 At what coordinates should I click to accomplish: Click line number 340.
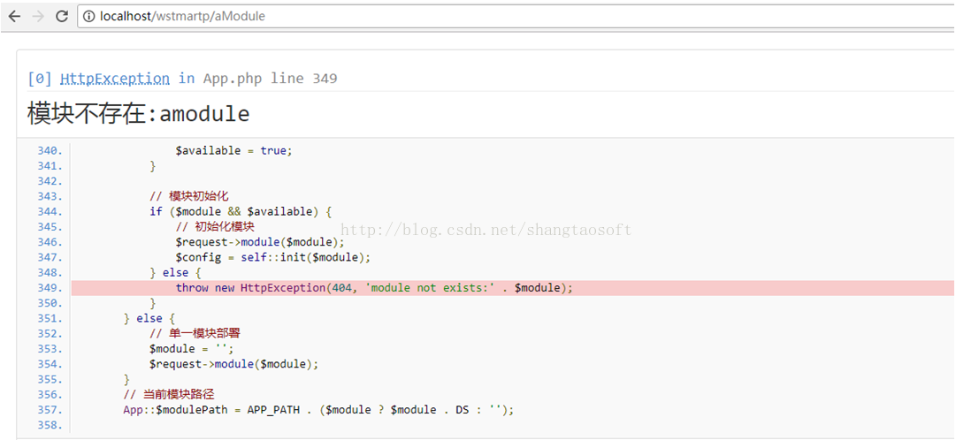(50, 150)
